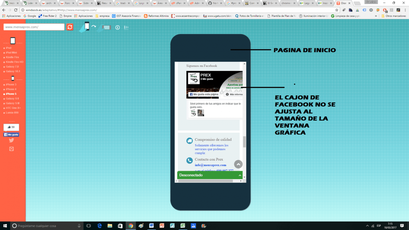Click 'Me gusta esta página' in Facebook box
The width and height of the screenshot is (409, 230).
click(204, 94)
